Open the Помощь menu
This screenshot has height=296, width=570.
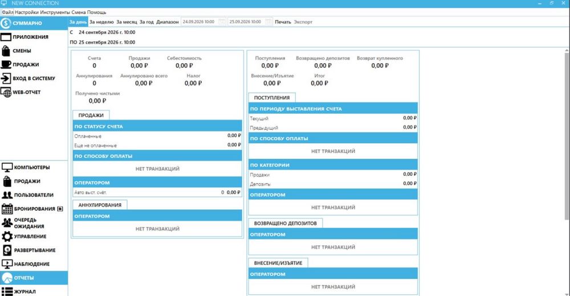coord(97,12)
